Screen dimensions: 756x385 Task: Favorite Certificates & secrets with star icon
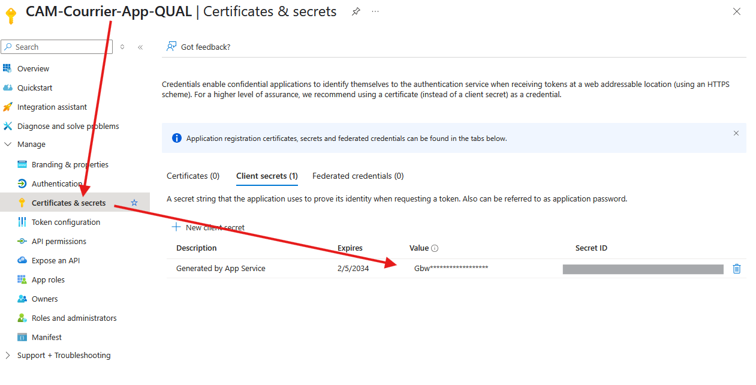(134, 203)
